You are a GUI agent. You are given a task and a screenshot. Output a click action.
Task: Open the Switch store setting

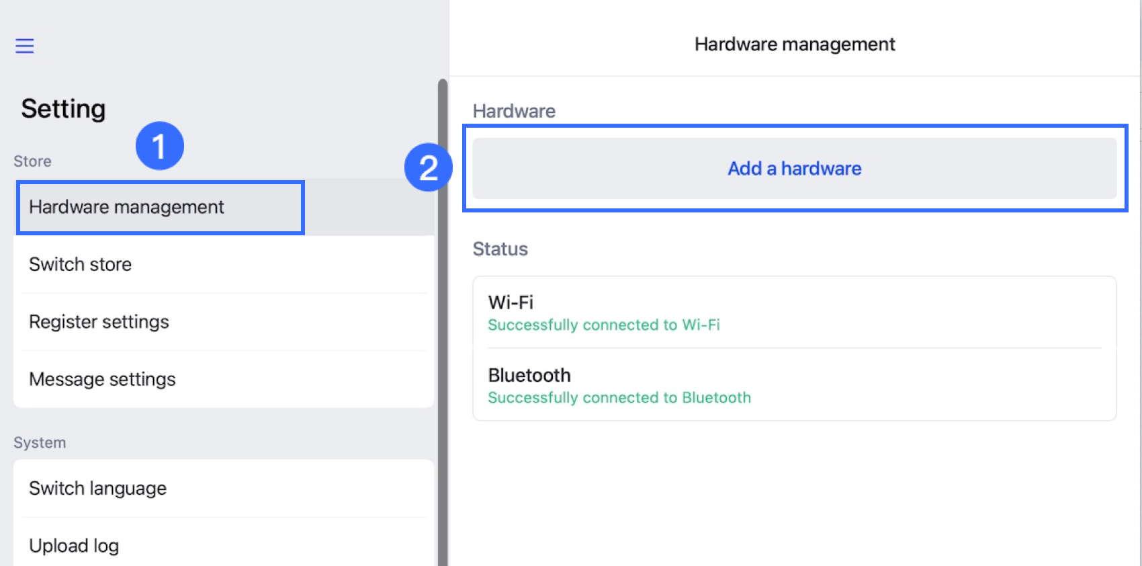pos(81,264)
